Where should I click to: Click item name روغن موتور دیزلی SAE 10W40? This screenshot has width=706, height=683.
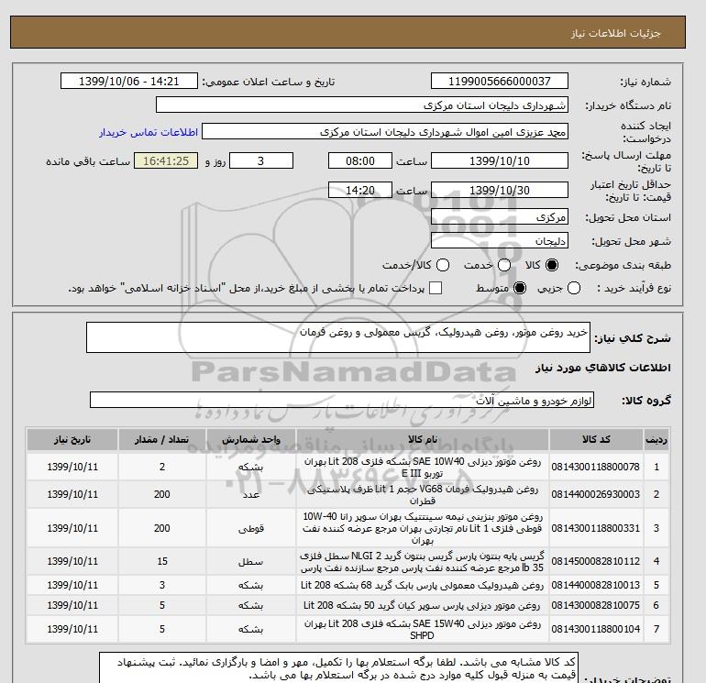pyautogui.click(x=423, y=467)
